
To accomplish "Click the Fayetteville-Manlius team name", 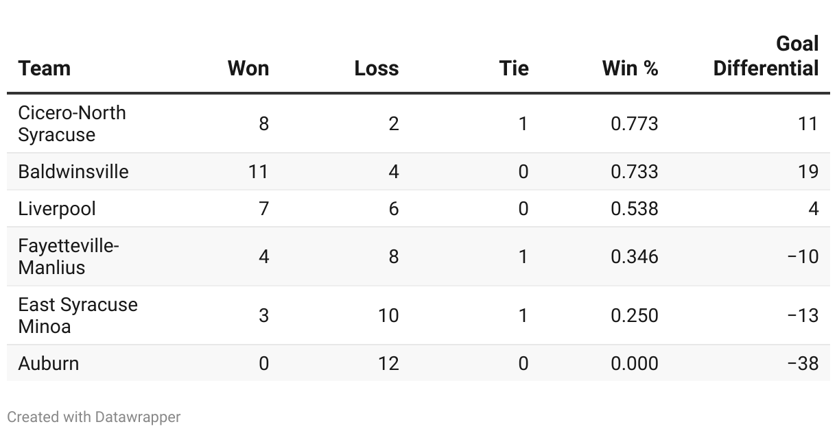I will 69,256.
